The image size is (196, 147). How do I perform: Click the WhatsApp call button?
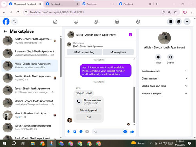(x=89, y=111)
